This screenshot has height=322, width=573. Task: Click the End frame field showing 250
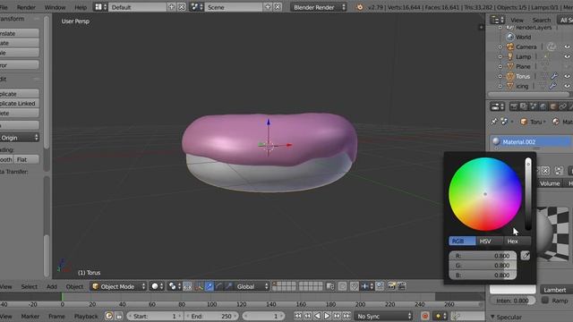click(211, 316)
